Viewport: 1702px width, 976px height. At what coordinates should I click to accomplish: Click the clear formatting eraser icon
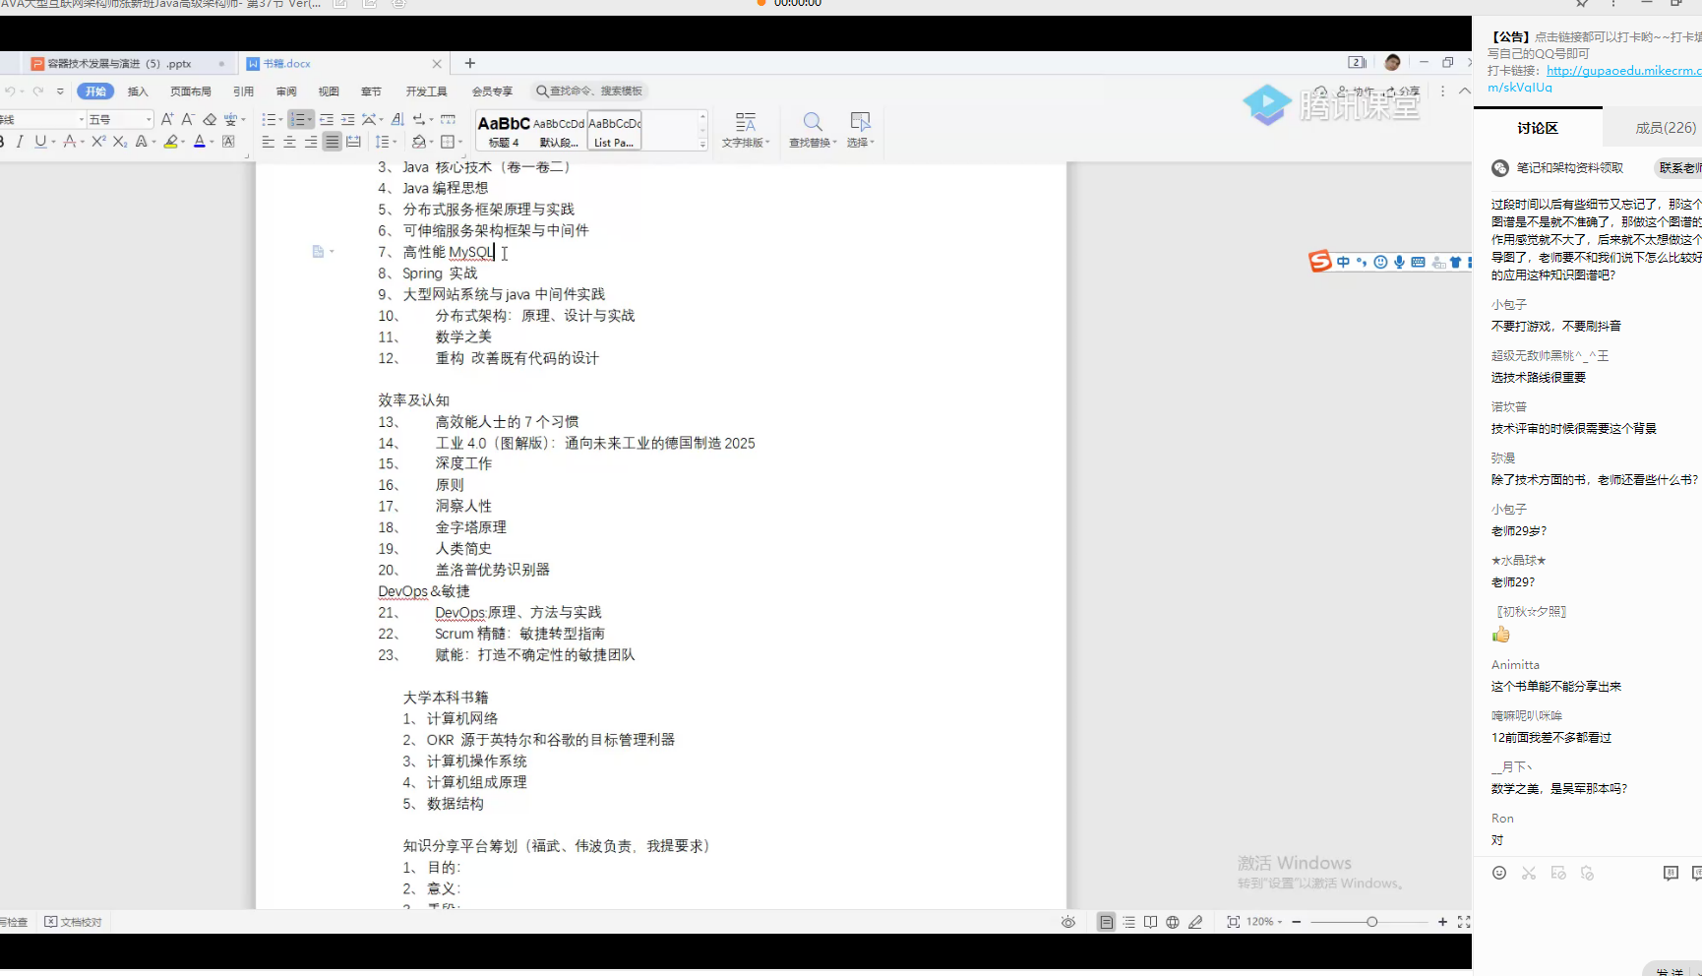pos(210,119)
